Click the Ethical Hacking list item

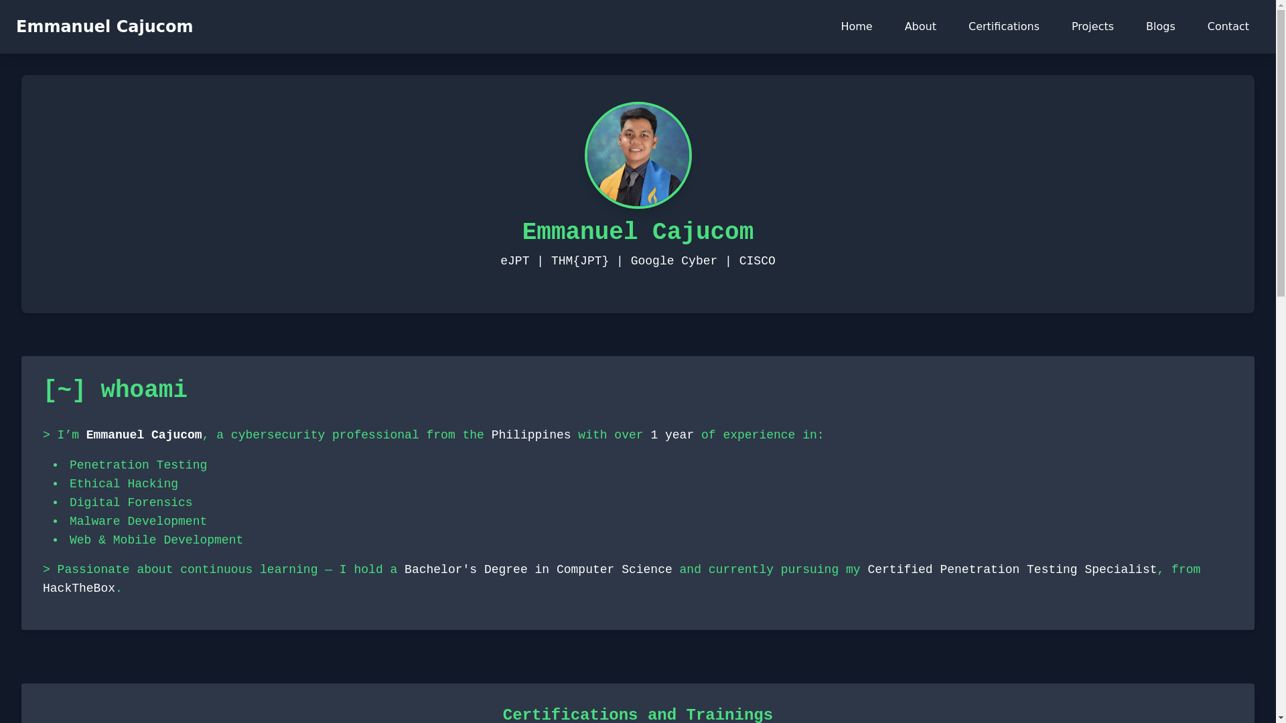[124, 484]
